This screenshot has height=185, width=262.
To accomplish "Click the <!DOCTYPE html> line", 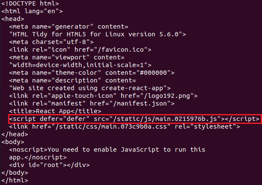I will 30,3.
